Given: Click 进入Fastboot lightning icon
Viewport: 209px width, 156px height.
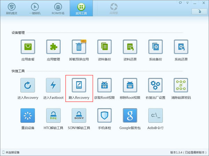Looking at the screenshot, I should coord(53,85).
